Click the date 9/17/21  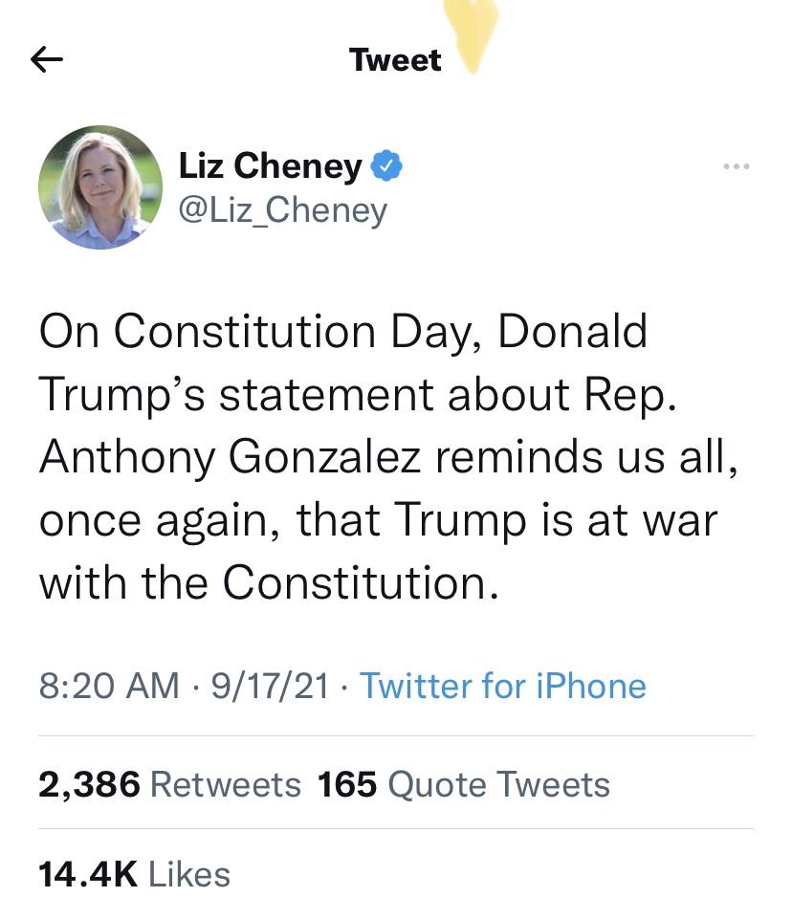269,686
